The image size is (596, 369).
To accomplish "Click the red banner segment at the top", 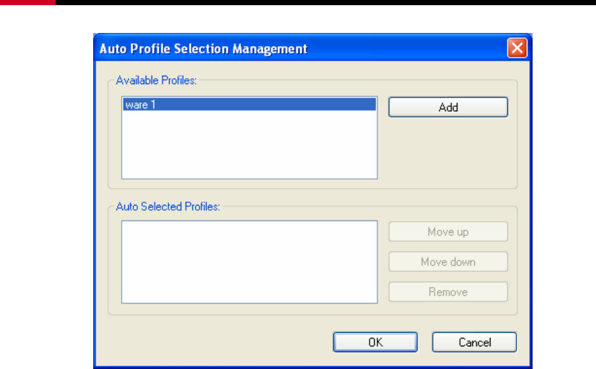I will (28, 3).
